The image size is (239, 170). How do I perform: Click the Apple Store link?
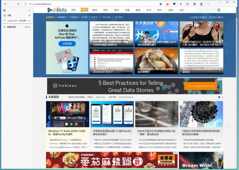click(x=101, y=97)
